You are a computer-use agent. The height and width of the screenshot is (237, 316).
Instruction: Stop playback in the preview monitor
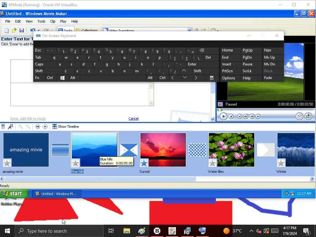click(x=231, y=116)
